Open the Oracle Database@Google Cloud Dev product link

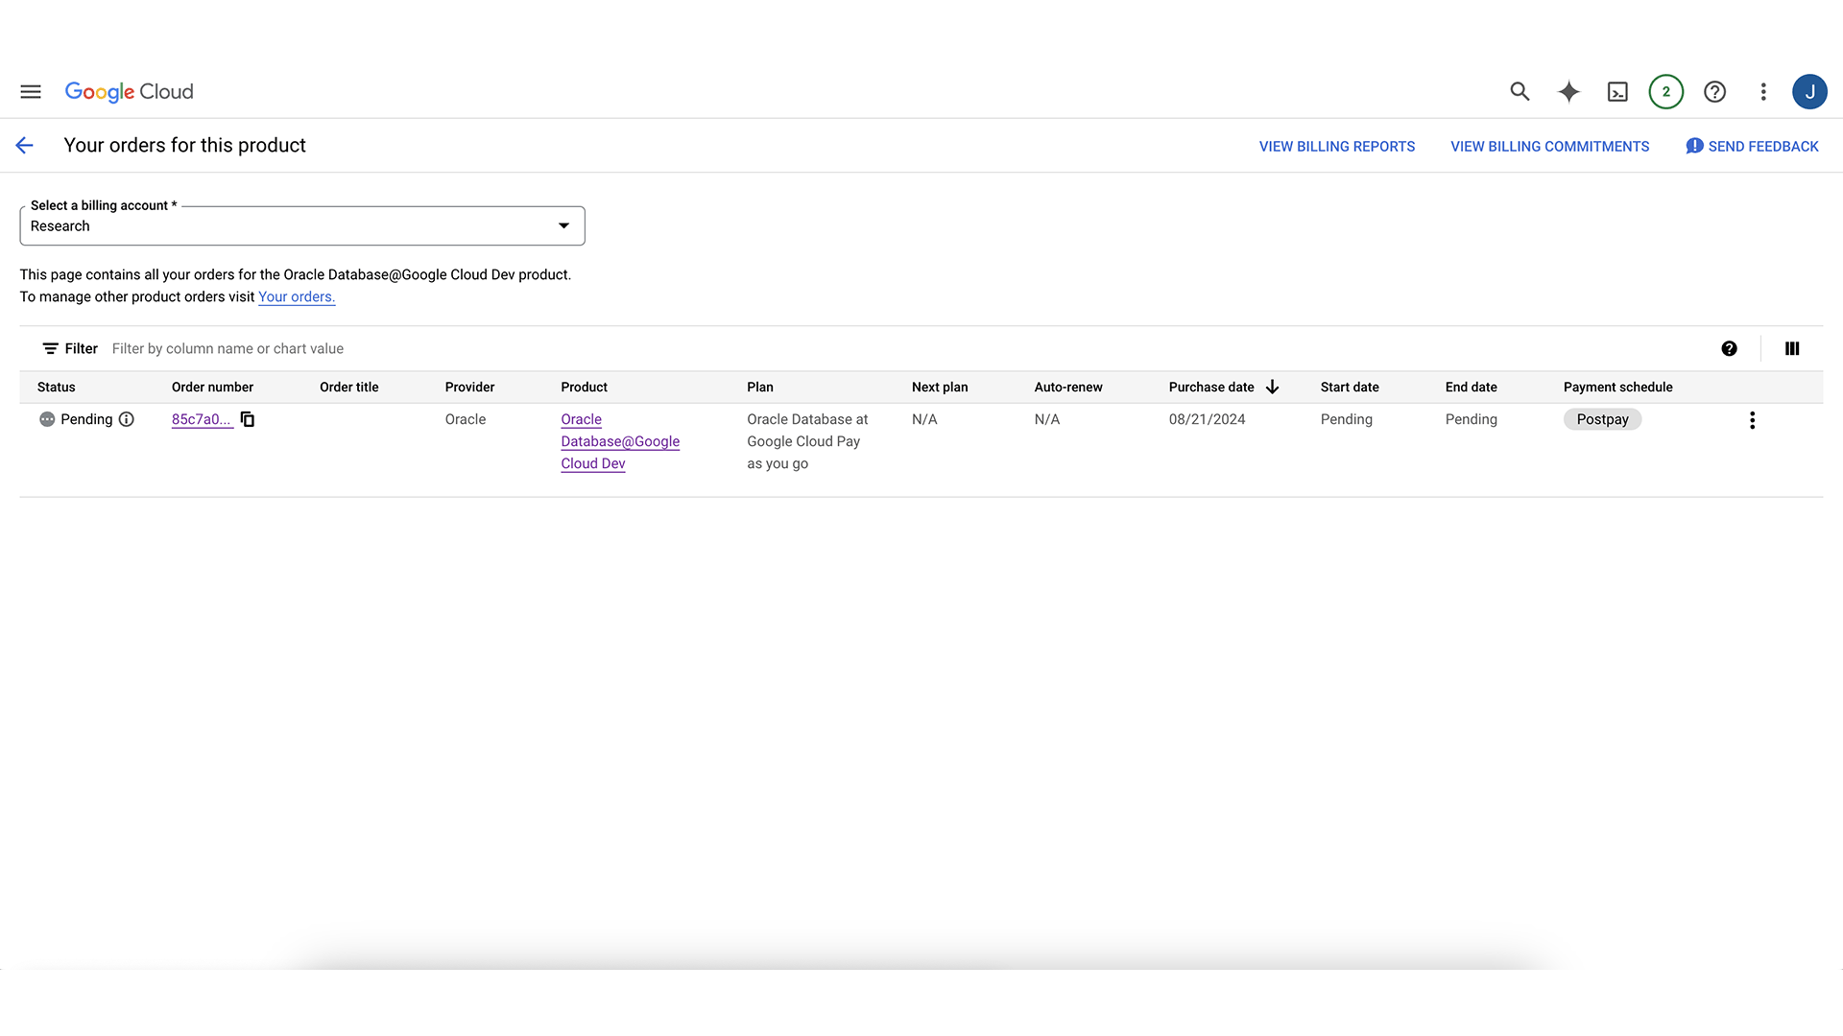pos(619,441)
